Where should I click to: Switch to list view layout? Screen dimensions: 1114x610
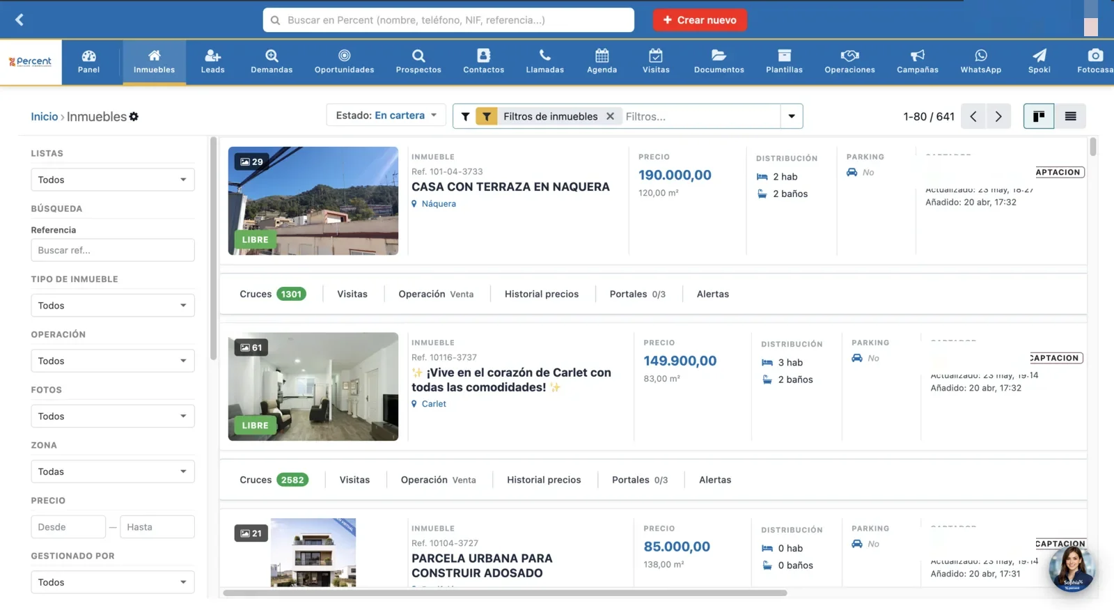pos(1070,116)
